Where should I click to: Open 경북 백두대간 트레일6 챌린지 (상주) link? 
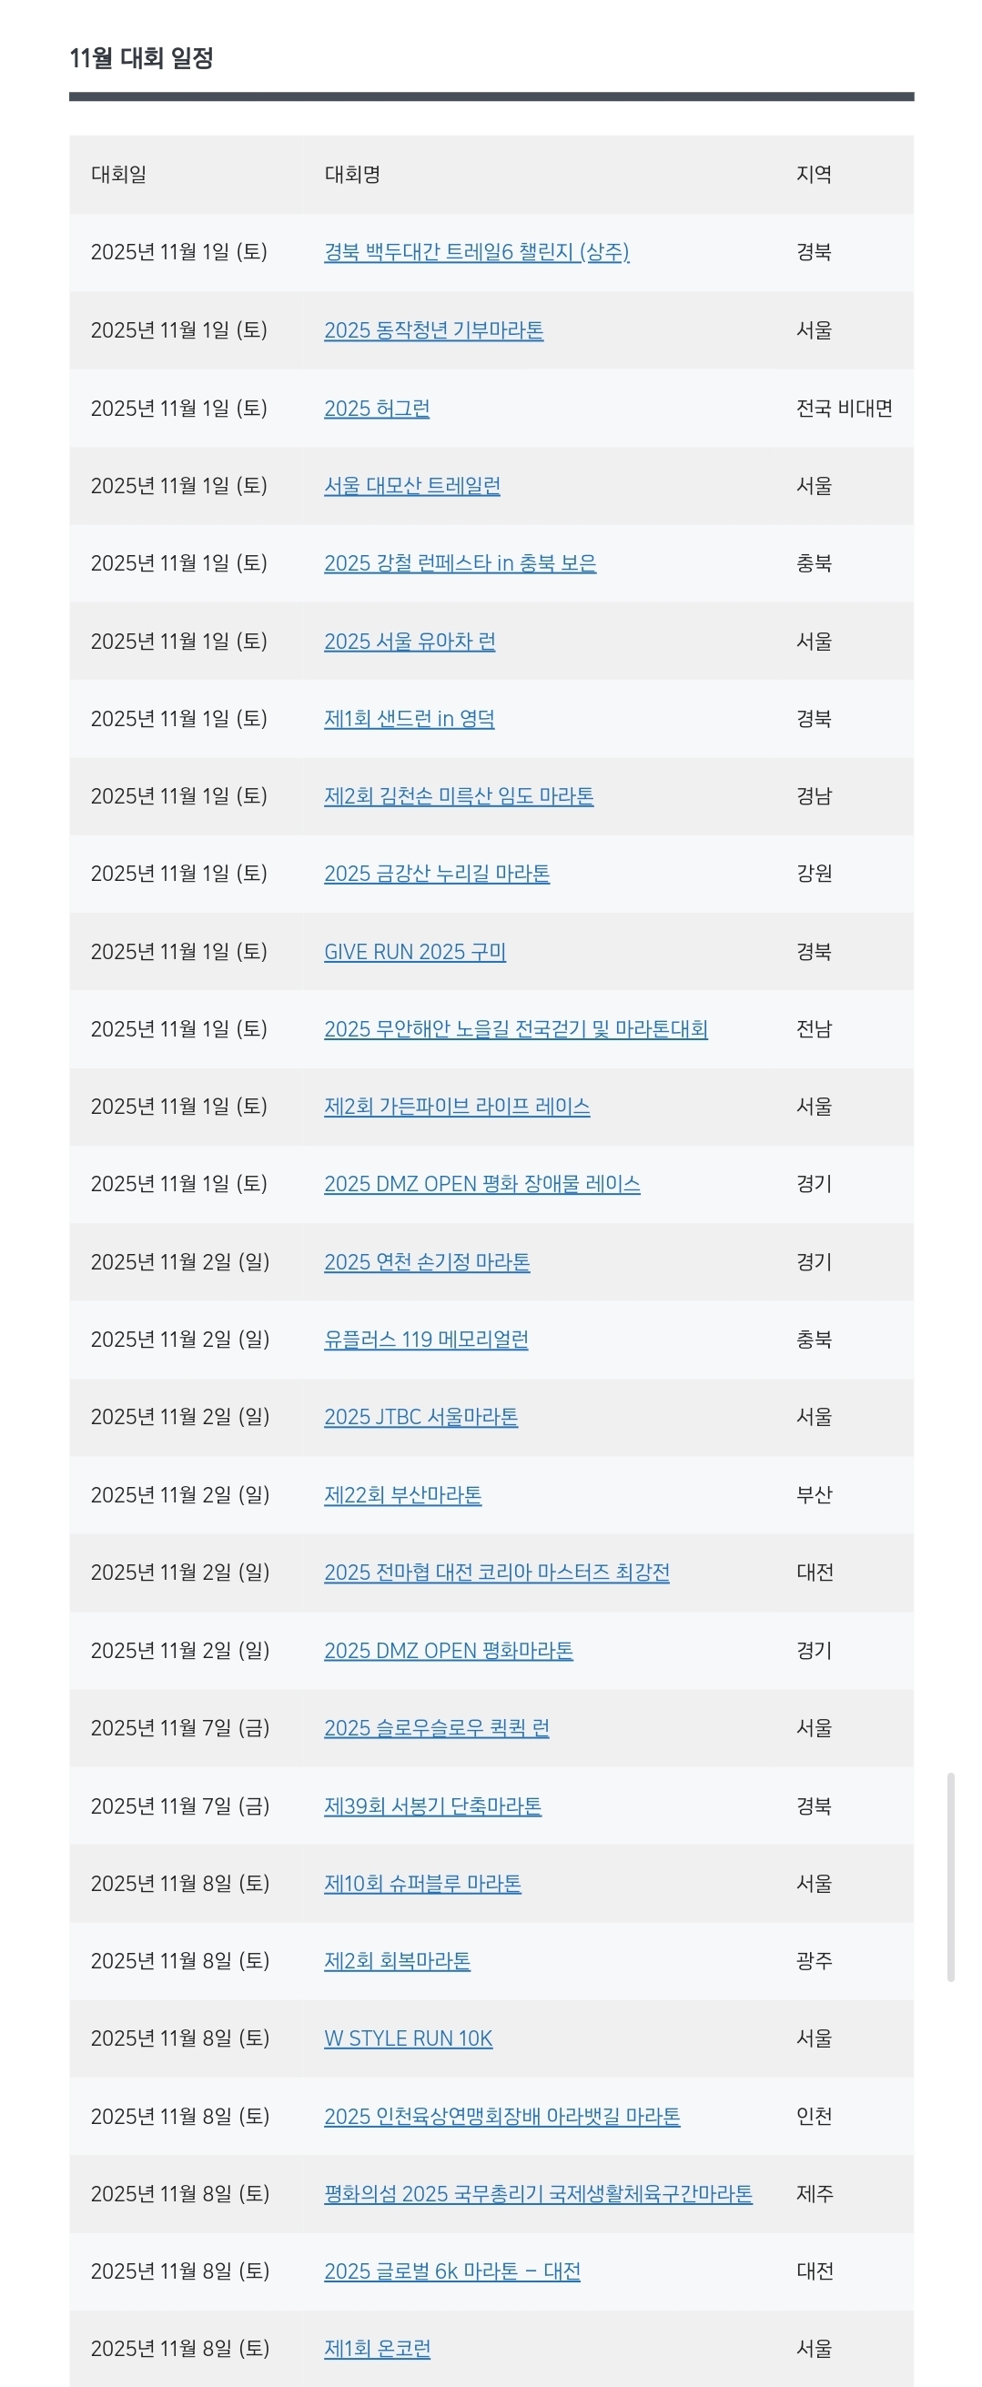(476, 252)
